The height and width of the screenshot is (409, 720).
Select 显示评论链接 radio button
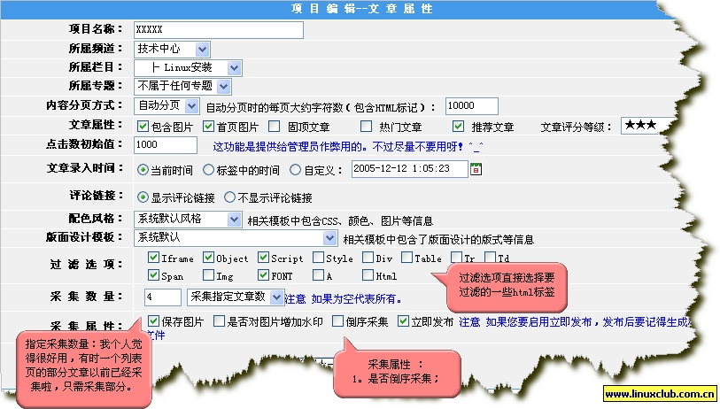143,197
